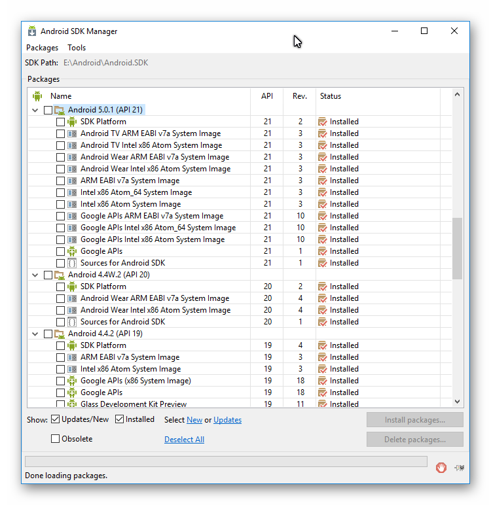491x505 pixels.
Task: Click the Install packages button
Action: pyautogui.click(x=414, y=420)
